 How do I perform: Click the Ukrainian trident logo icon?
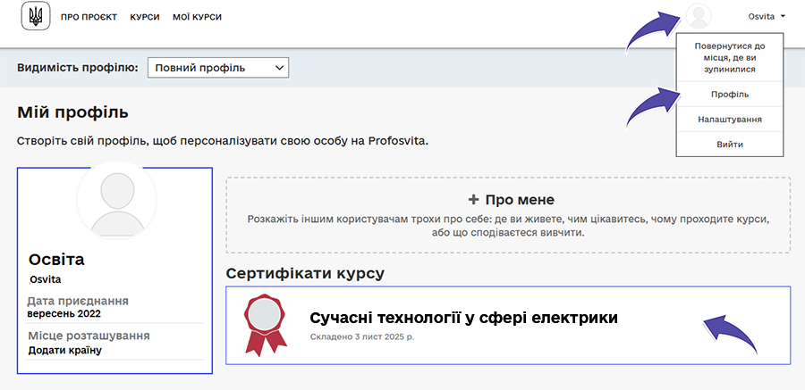[36, 16]
